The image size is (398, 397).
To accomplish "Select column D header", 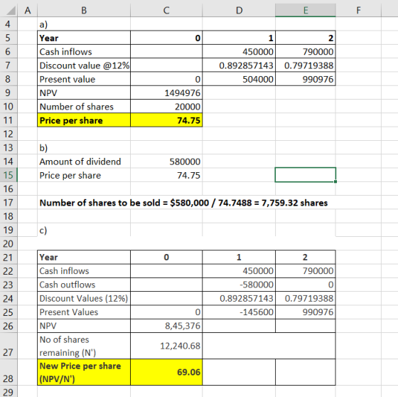I will pos(239,11).
